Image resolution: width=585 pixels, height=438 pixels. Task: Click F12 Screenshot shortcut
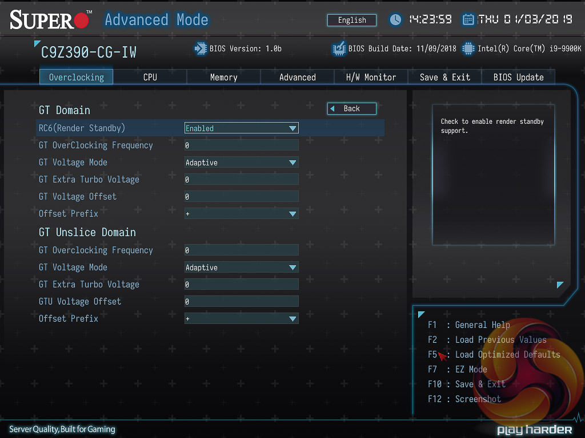(x=464, y=399)
